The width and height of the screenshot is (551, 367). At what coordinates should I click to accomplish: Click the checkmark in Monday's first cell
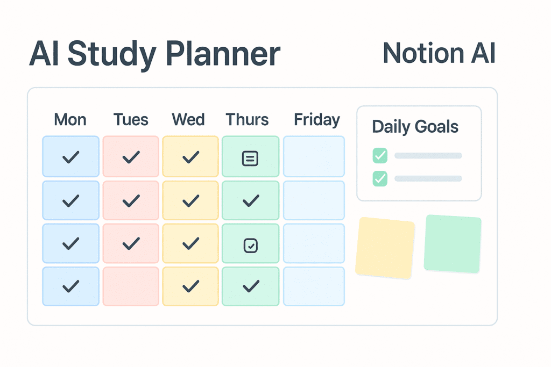point(70,157)
